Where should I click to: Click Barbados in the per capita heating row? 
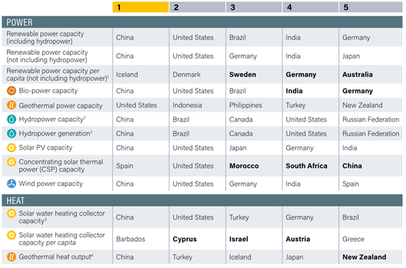coord(130,239)
